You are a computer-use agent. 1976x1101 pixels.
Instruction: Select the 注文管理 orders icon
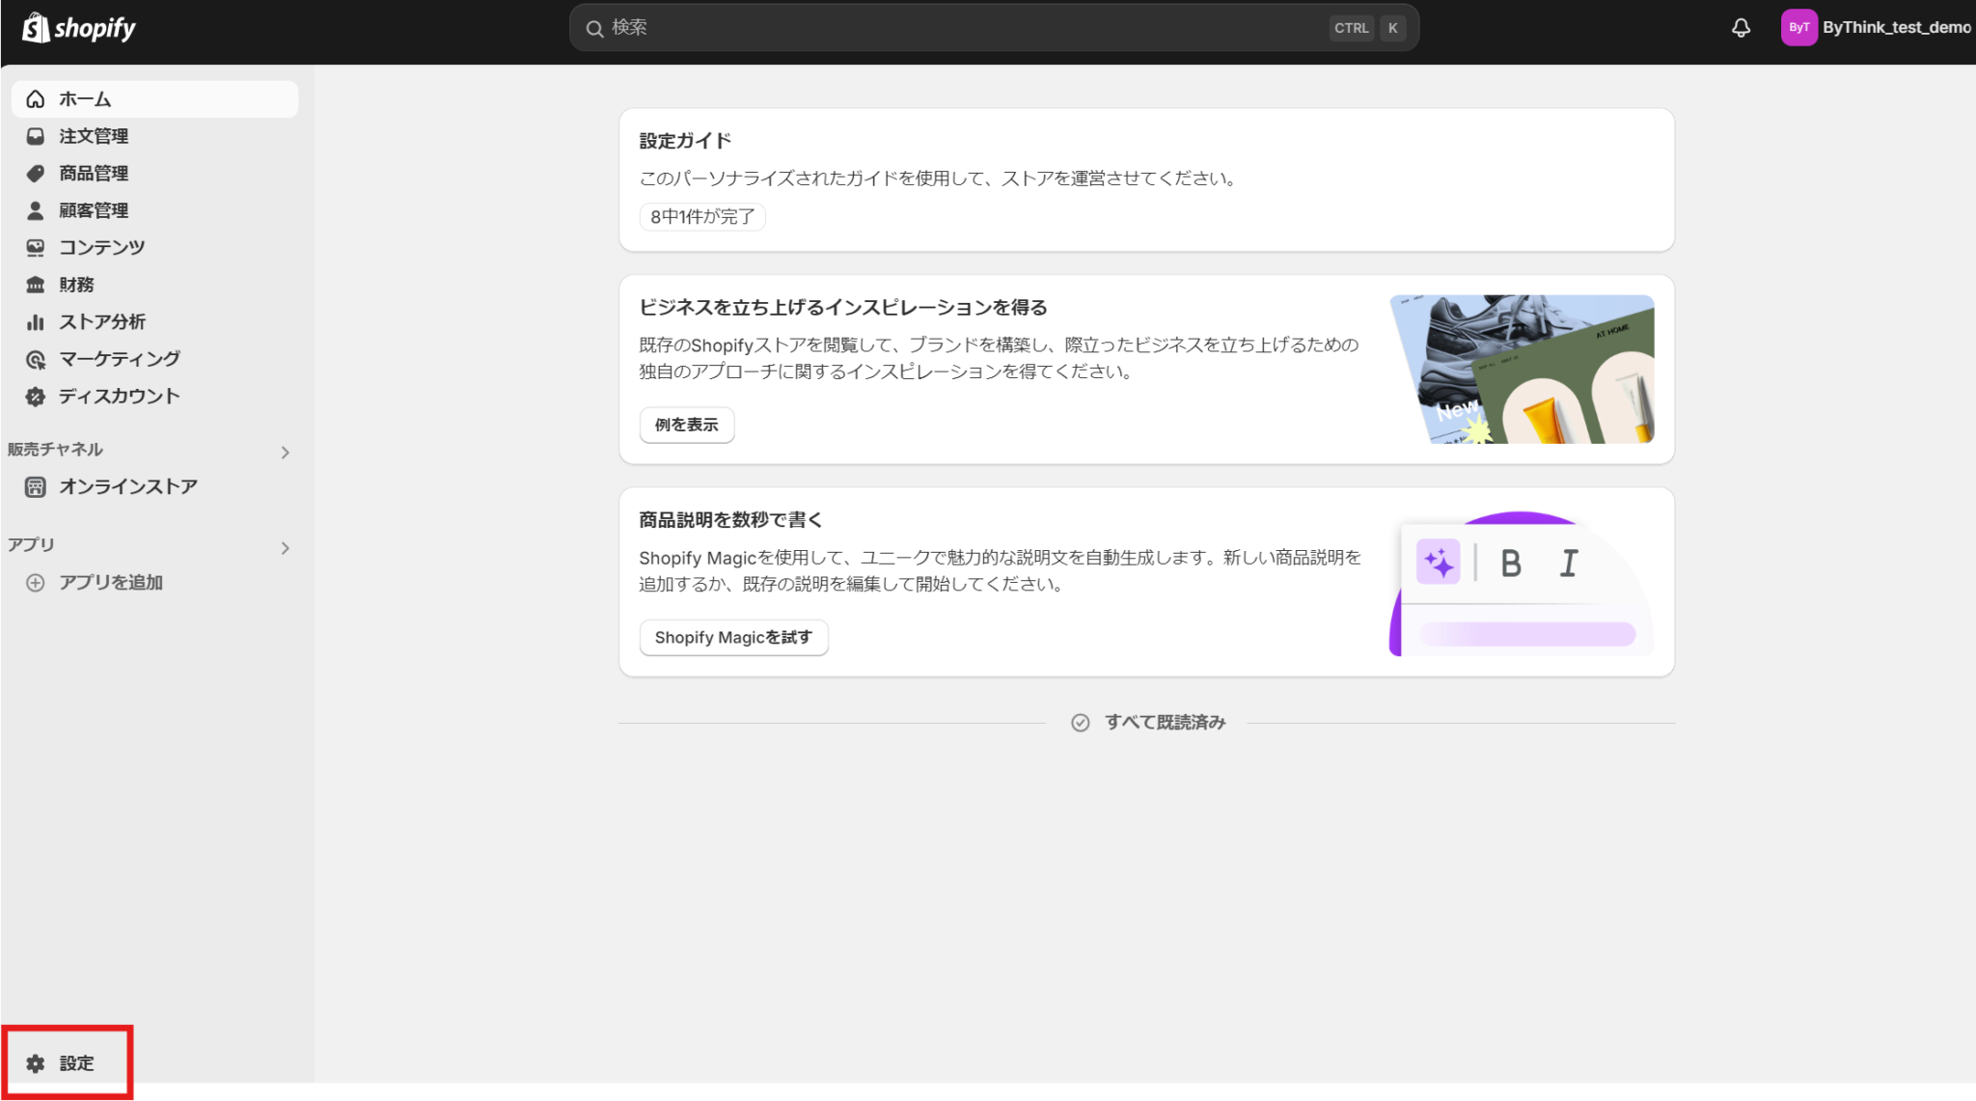35,136
